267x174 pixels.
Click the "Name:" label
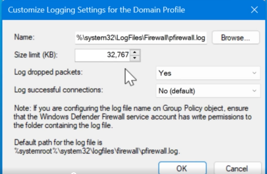[24, 37]
